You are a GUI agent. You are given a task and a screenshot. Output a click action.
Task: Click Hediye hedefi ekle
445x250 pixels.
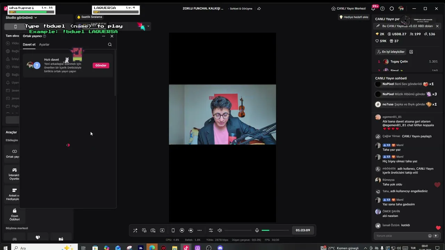pos(354,17)
